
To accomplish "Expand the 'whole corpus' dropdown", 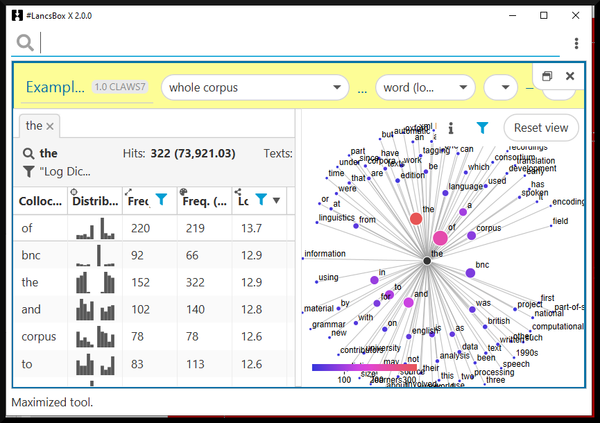I will [255, 87].
